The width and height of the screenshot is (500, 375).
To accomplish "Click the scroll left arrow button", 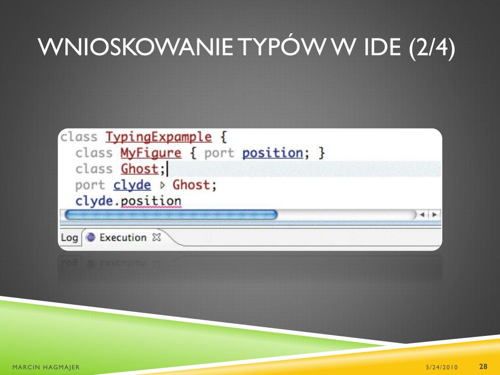I will pos(422,215).
